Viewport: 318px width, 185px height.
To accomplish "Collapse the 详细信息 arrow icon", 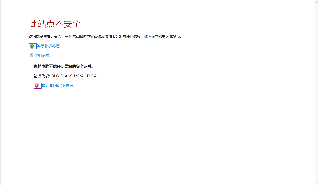I will [x=31, y=55].
